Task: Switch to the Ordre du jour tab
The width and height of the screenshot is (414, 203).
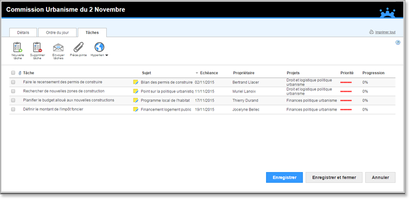Action: 57,33
